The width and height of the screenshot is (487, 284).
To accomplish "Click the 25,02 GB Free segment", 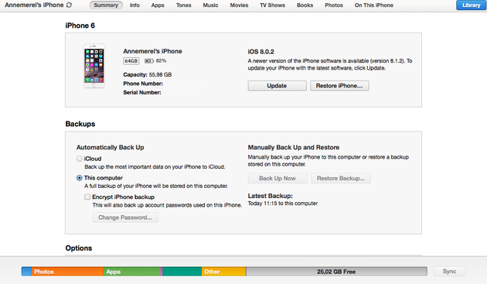I will point(337,272).
